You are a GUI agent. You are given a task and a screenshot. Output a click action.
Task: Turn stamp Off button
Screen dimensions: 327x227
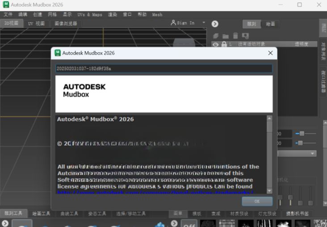click(189, 223)
